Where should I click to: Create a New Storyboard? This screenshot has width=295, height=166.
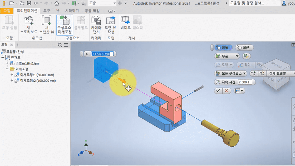click(x=29, y=25)
